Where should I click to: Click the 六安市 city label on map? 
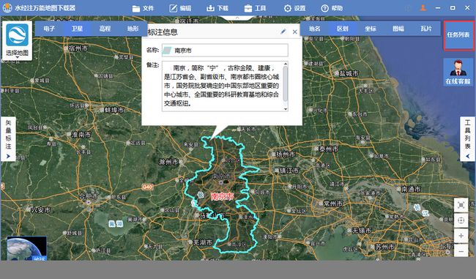[40, 209]
